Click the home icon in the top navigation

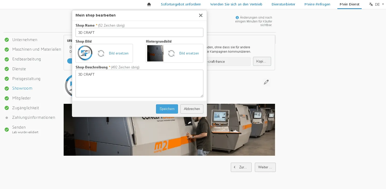149,4
